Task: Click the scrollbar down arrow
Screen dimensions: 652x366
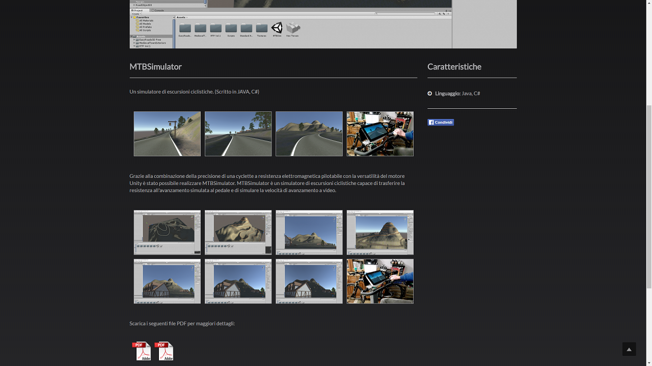Action: pos(648,362)
